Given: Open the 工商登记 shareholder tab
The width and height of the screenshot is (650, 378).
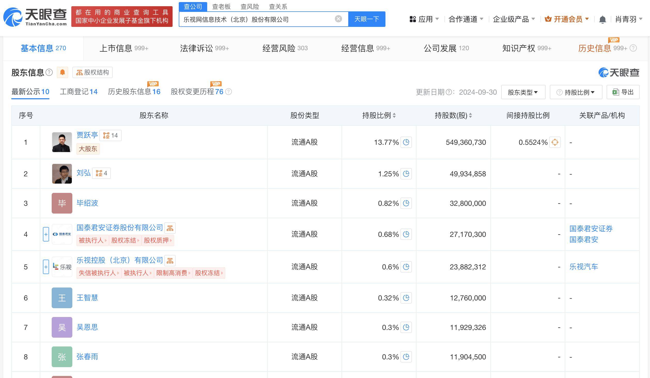Looking at the screenshot, I should pyautogui.click(x=76, y=92).
